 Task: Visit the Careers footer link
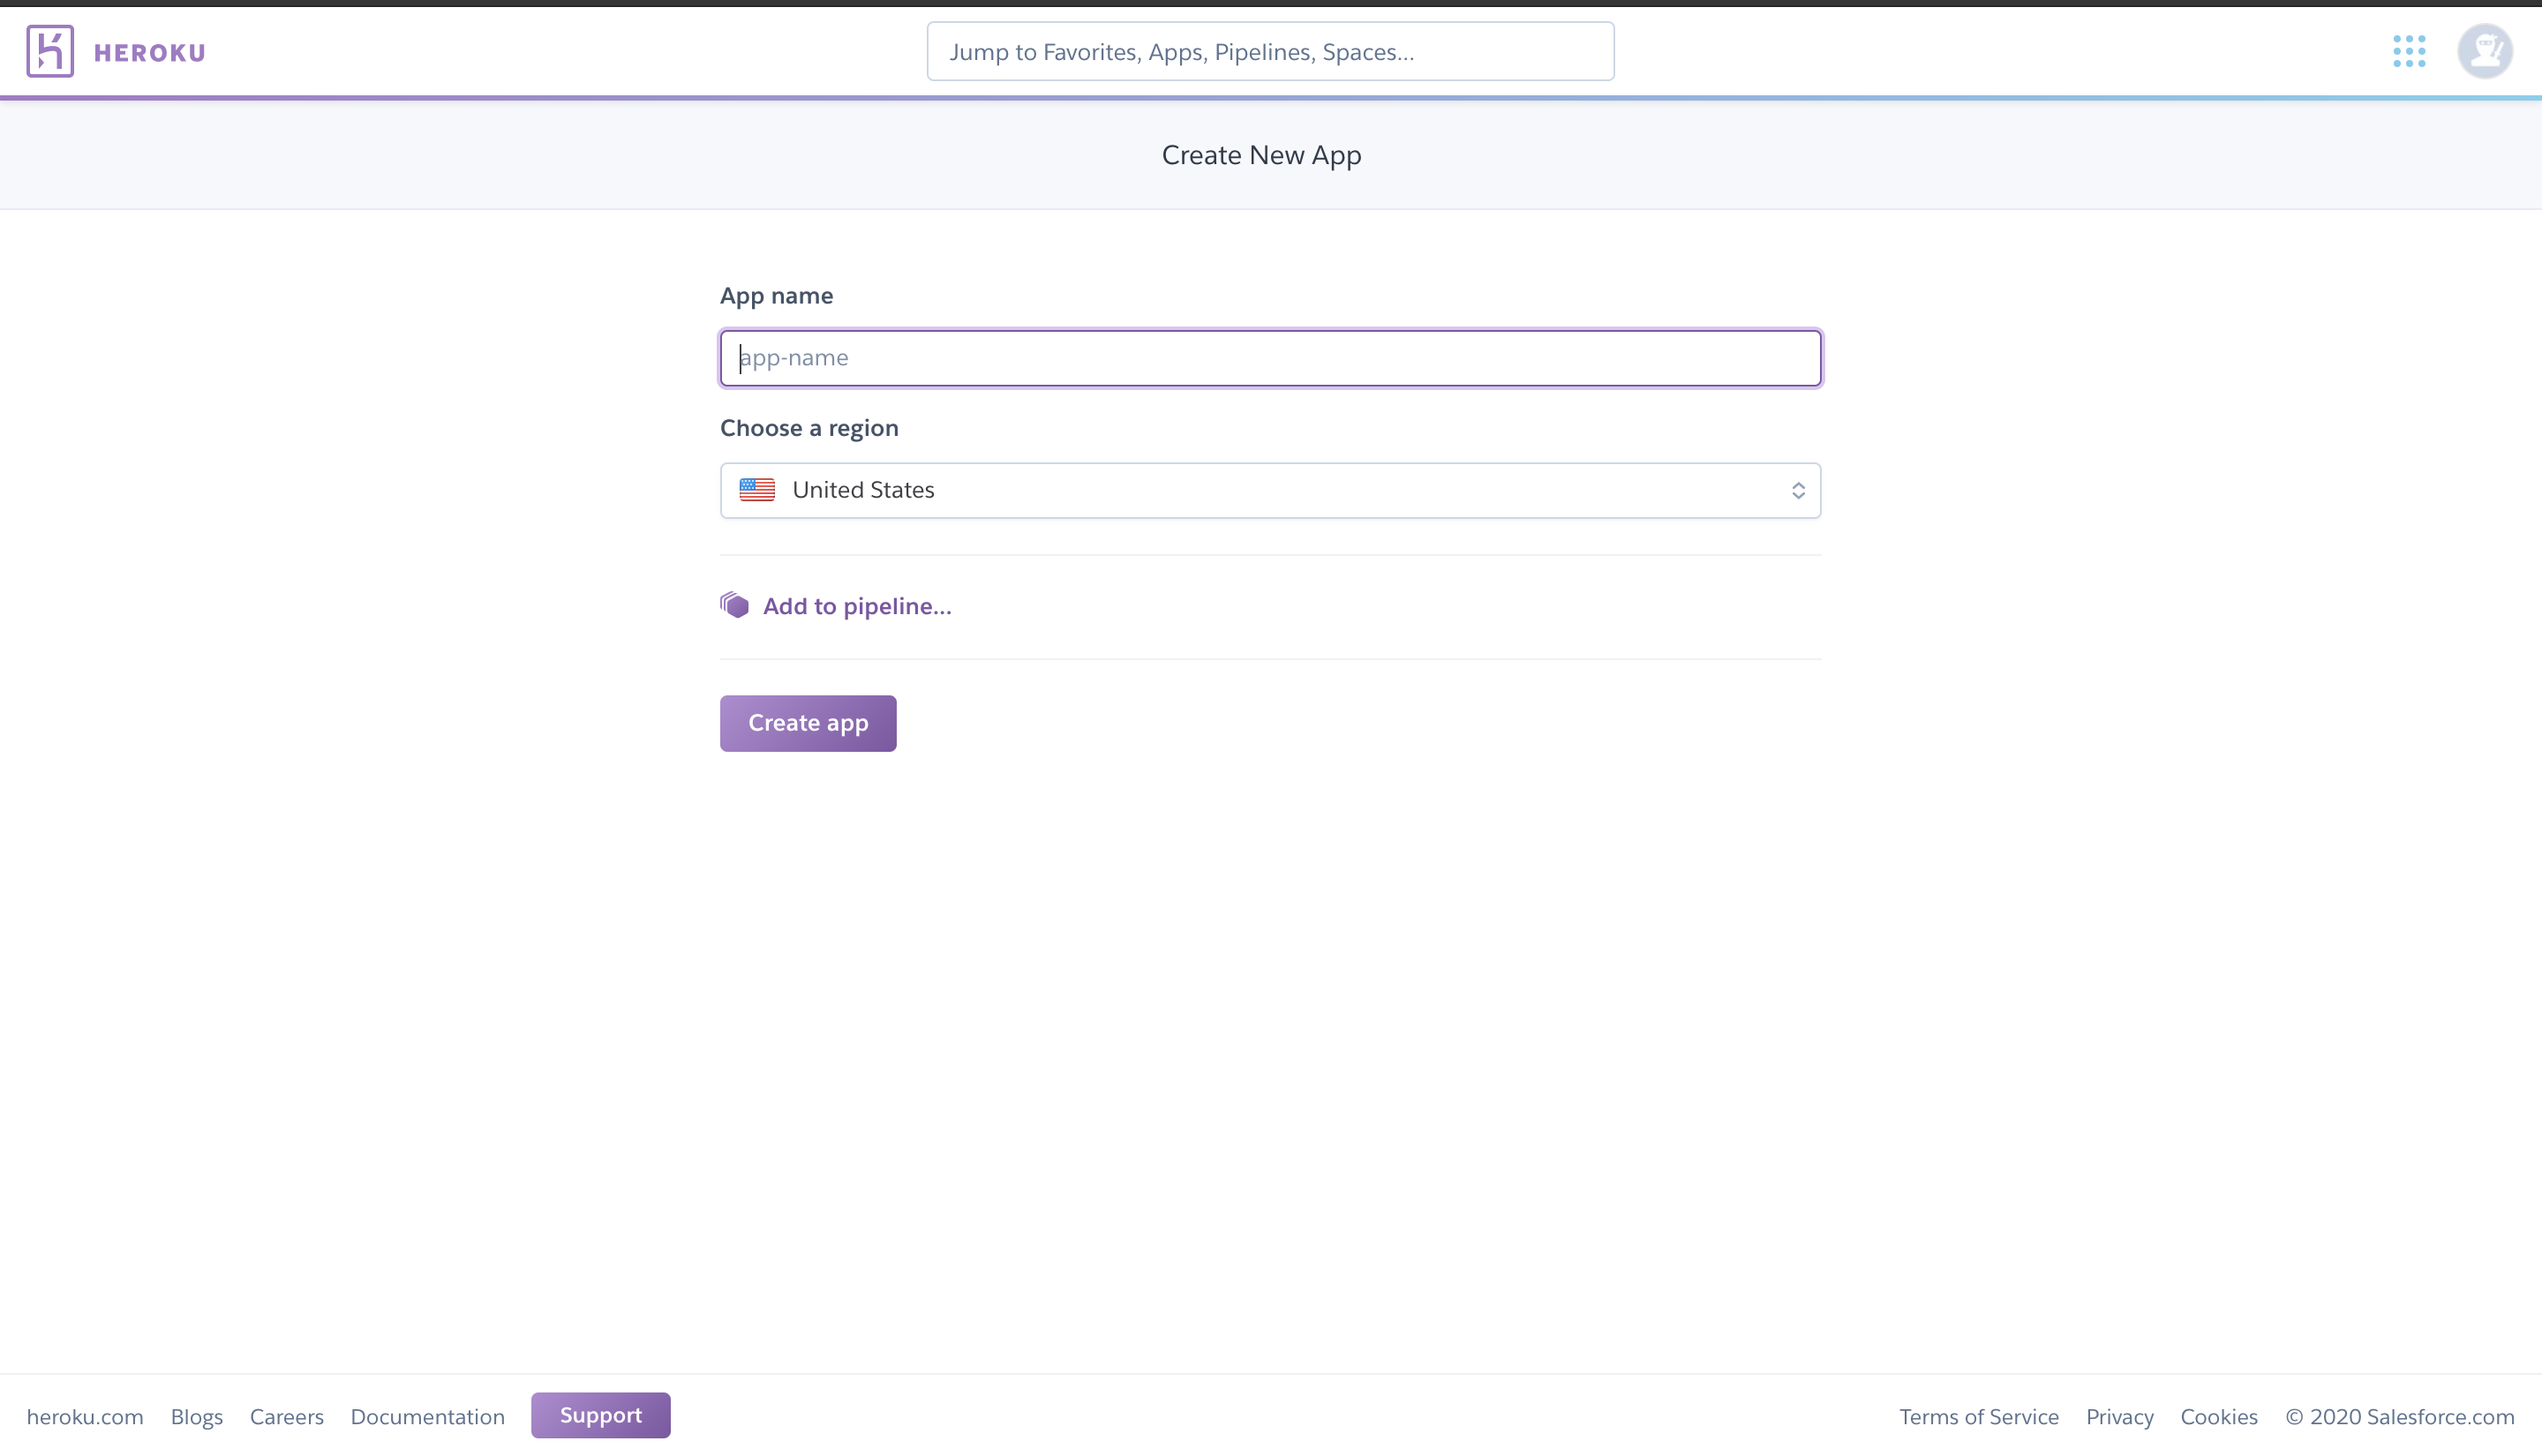tap(286, 1417)
